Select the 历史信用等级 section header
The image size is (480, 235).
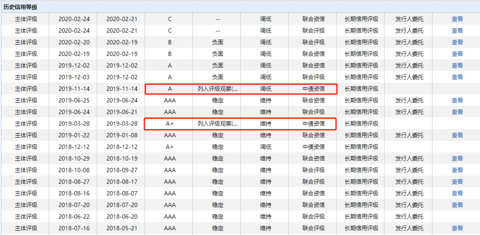[21, 7]
